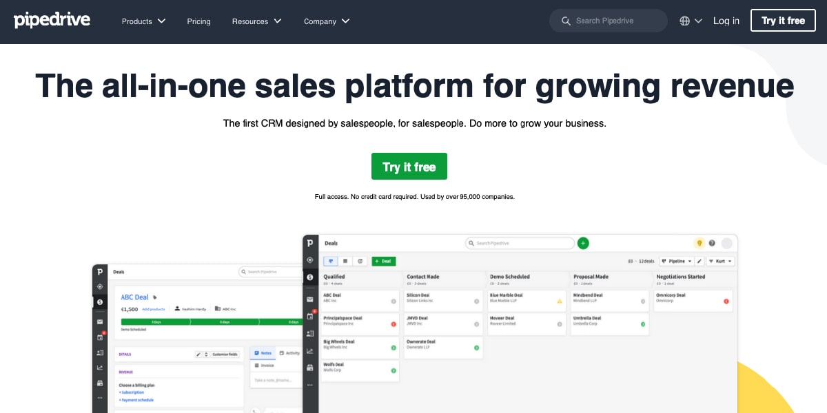
Task: Switch to the Invoice tab
Action: click(x=263, y=366)
